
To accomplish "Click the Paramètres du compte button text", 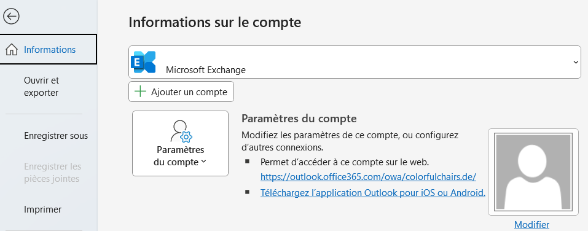I will pyautogui.click(x=181, y=156).
